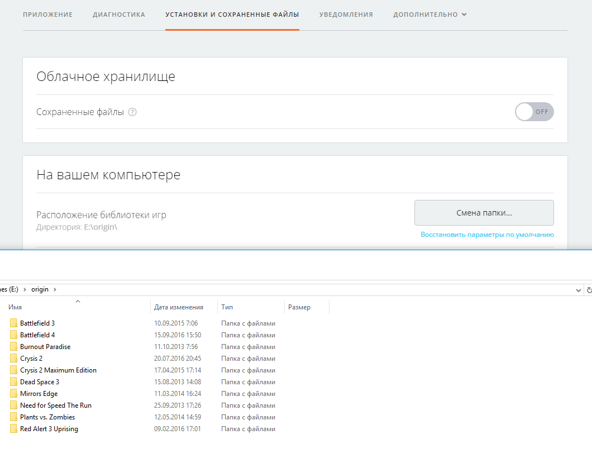Viewport: 592px width, 463px height.
Task: Sort by Дата изменения column header
Action: (x=179, y=307)
